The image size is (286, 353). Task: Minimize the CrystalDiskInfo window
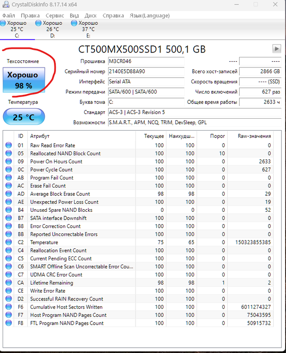click(237, 4)
